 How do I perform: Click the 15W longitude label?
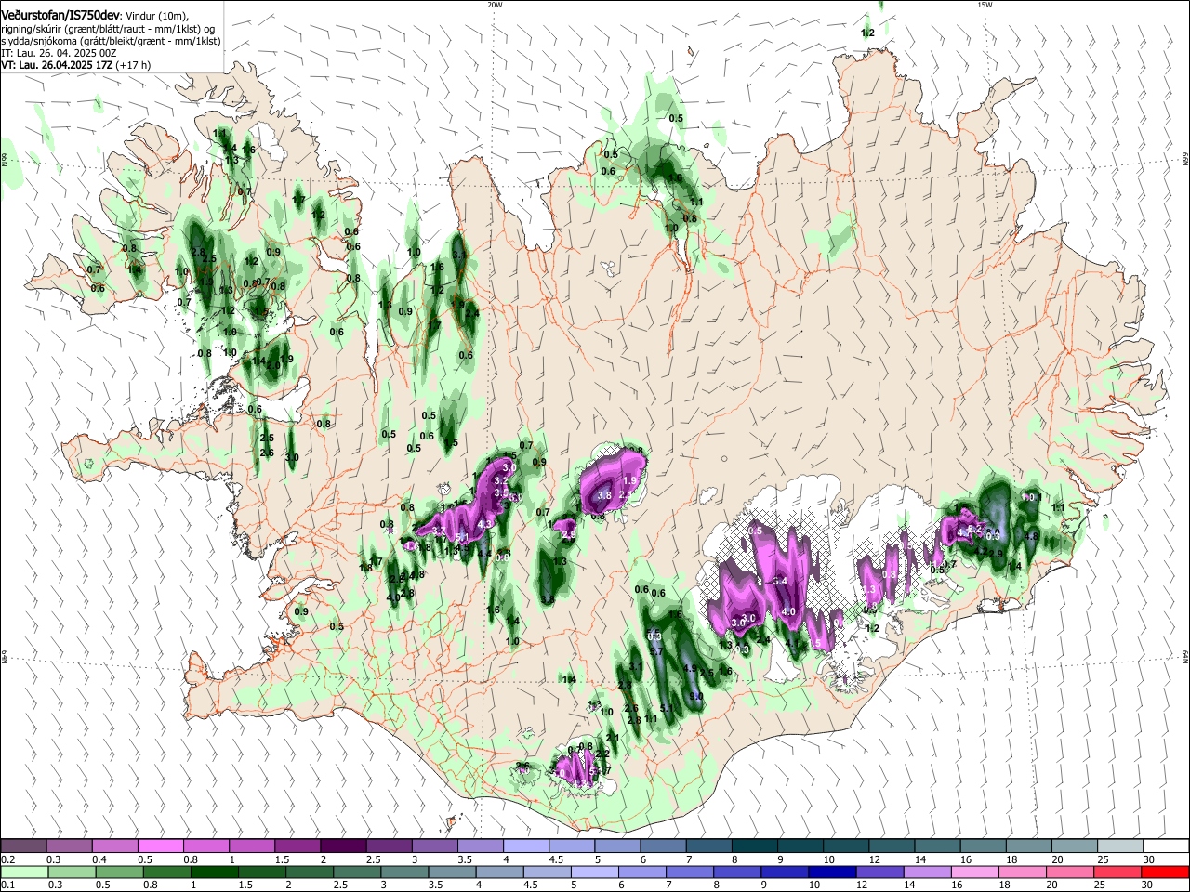[x=985, y=5]
